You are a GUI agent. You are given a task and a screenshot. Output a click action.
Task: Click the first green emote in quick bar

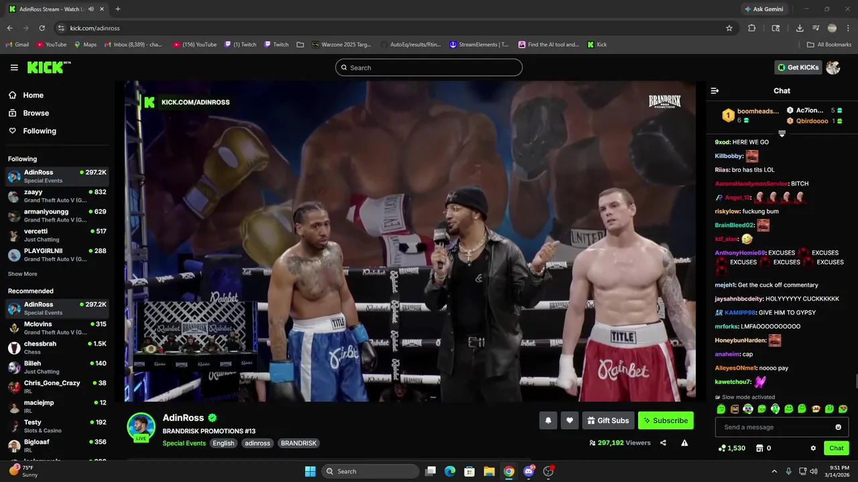[721, 409]
